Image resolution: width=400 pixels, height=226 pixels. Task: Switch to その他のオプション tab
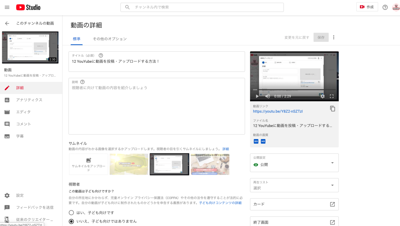point(110,39)
